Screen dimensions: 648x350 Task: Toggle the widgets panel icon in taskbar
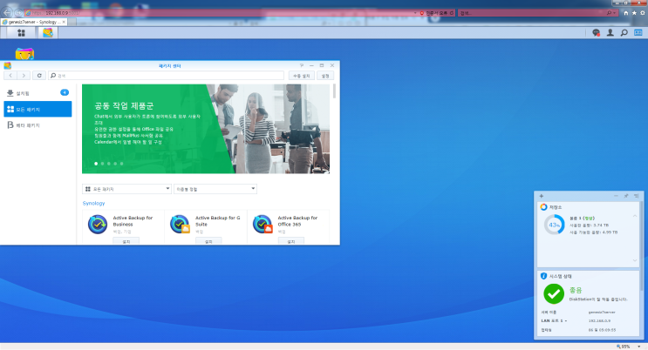click(x=638, y=32)
